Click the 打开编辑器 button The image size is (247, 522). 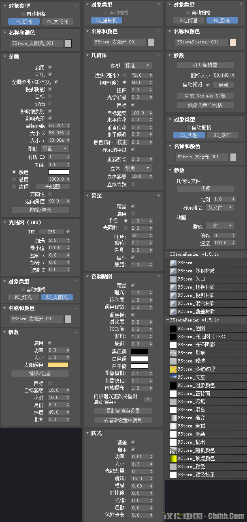205,65
